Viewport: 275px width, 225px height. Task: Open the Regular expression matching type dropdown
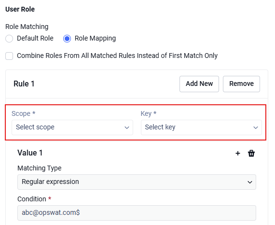(137, 182)
